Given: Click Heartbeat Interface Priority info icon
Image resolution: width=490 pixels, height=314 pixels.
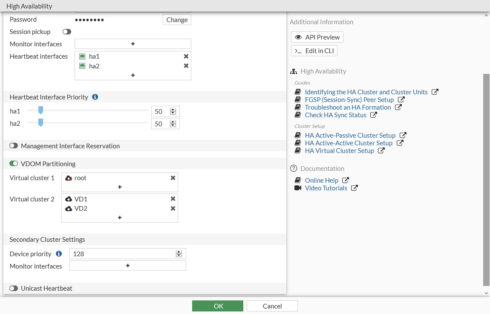Looking at the screenshot, I should pyautogui.click(x=95, y=97).
